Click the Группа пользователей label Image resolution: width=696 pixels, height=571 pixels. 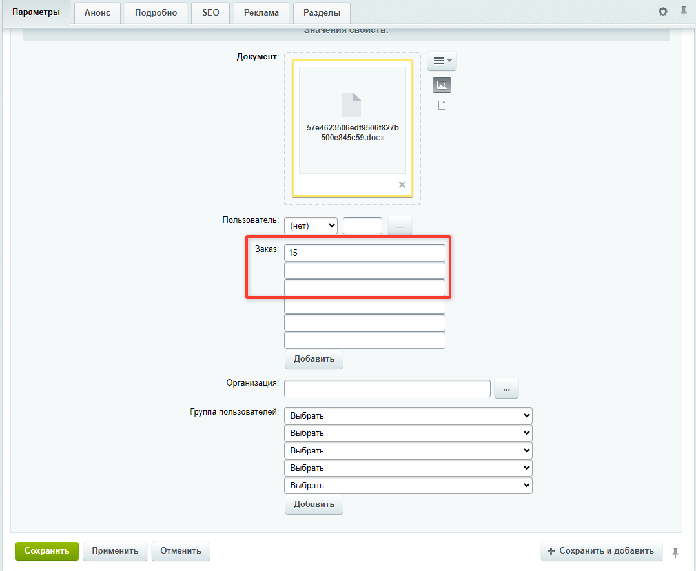[x=234, y=411]
